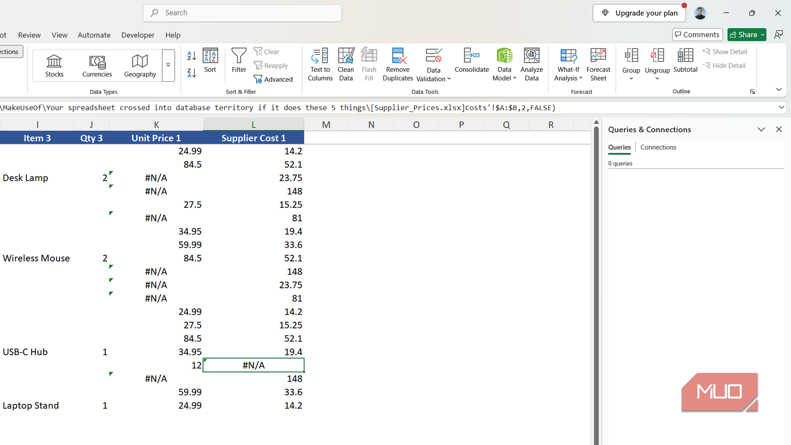Image resolution: width=791 pixels, height=445 pixels.
Task: Select the Queries tab in pane
Action: click(x=619, y=147)
